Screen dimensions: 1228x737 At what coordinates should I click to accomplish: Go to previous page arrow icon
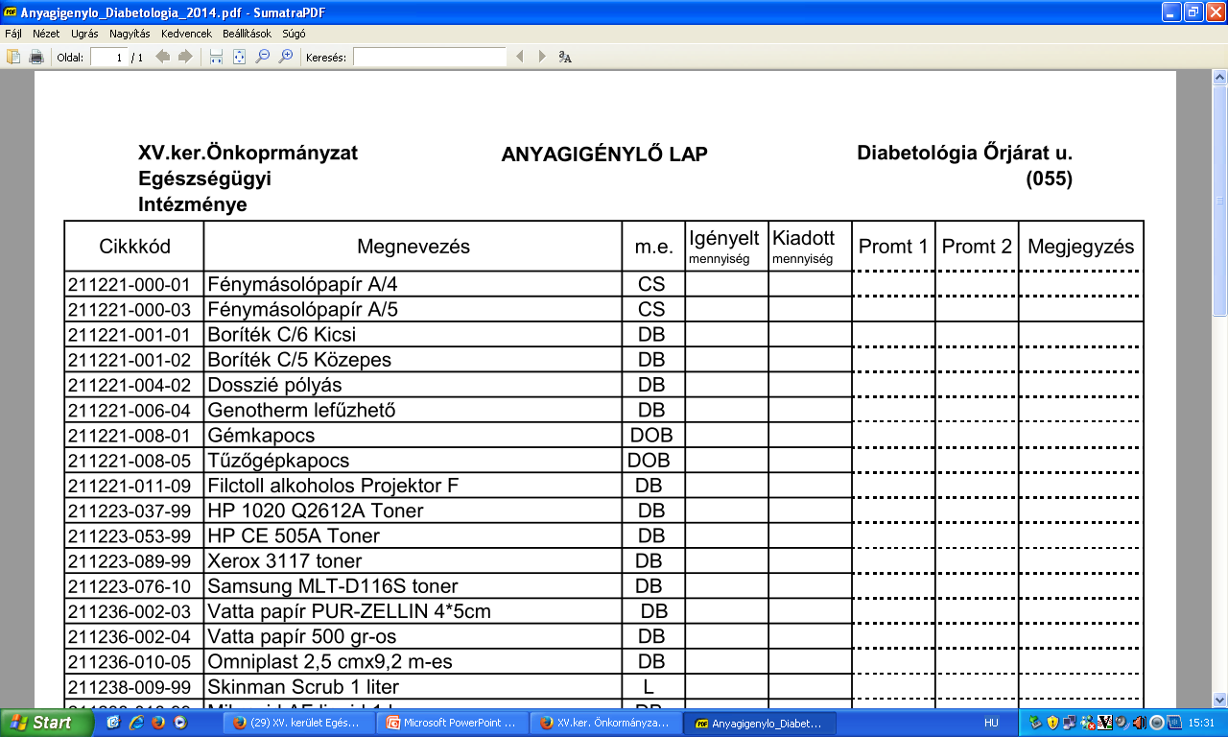(x=162, y=57)
